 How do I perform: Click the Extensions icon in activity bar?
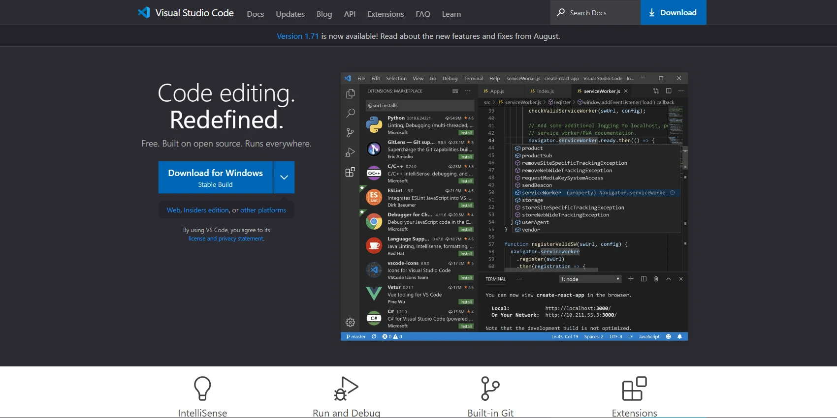[350, 172]
